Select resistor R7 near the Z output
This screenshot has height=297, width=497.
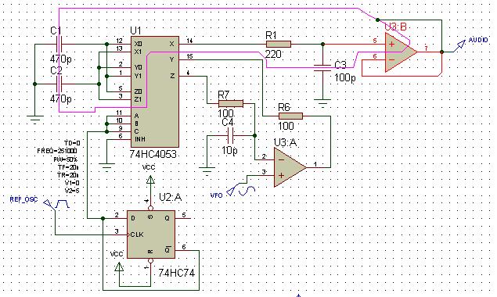click(231, 103)
